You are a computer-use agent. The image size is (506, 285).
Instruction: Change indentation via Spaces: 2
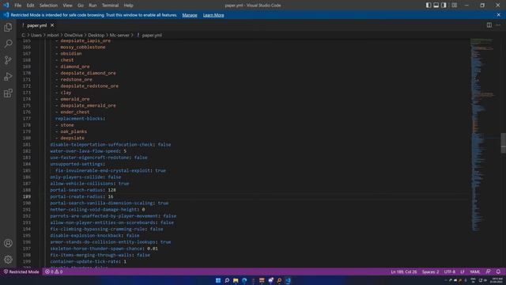click(430, 272)
